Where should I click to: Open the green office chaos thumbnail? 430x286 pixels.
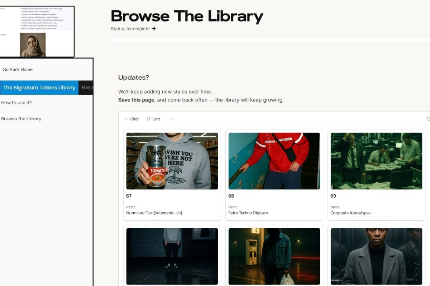pyautogui.click(x=376, y=161)
